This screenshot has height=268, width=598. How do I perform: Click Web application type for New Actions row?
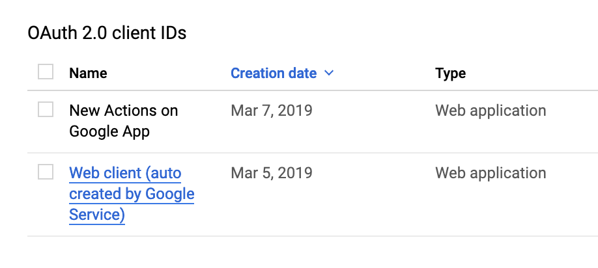coord(491,111)
